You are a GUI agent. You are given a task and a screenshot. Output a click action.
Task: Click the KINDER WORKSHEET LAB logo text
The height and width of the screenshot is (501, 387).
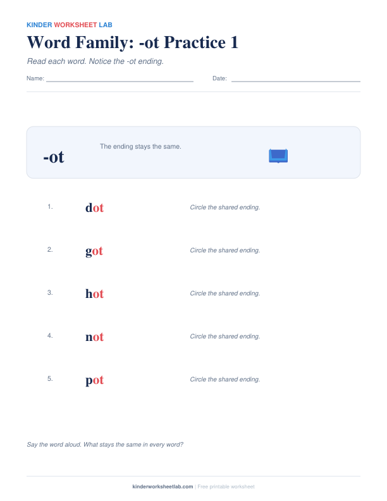coord(70,25)
